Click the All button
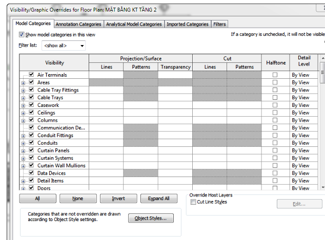 [x=37, y=199]
